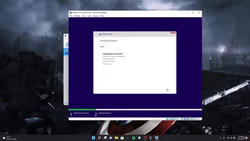
Task: Click the USB devices indicator icon
Action: pos(177,119)
